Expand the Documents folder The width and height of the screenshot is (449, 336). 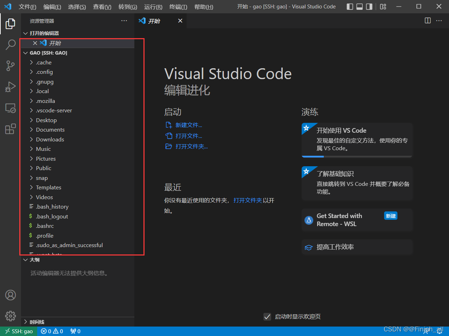pyautogui.click(x=77, y=130)
